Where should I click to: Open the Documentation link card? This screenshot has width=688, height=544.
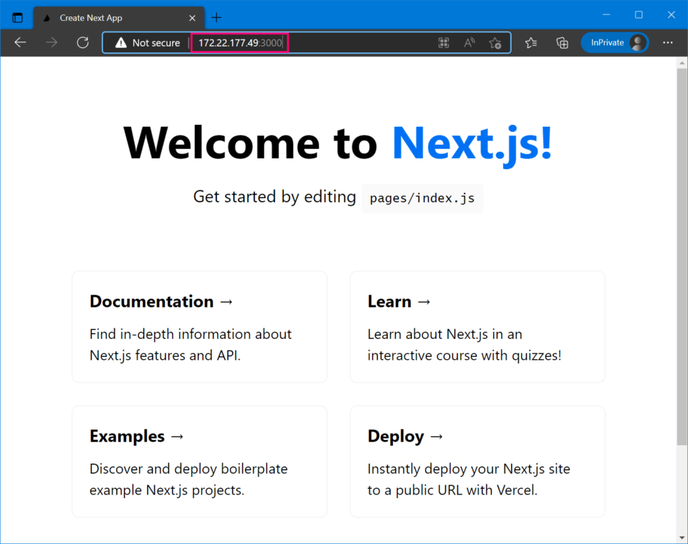199,327
